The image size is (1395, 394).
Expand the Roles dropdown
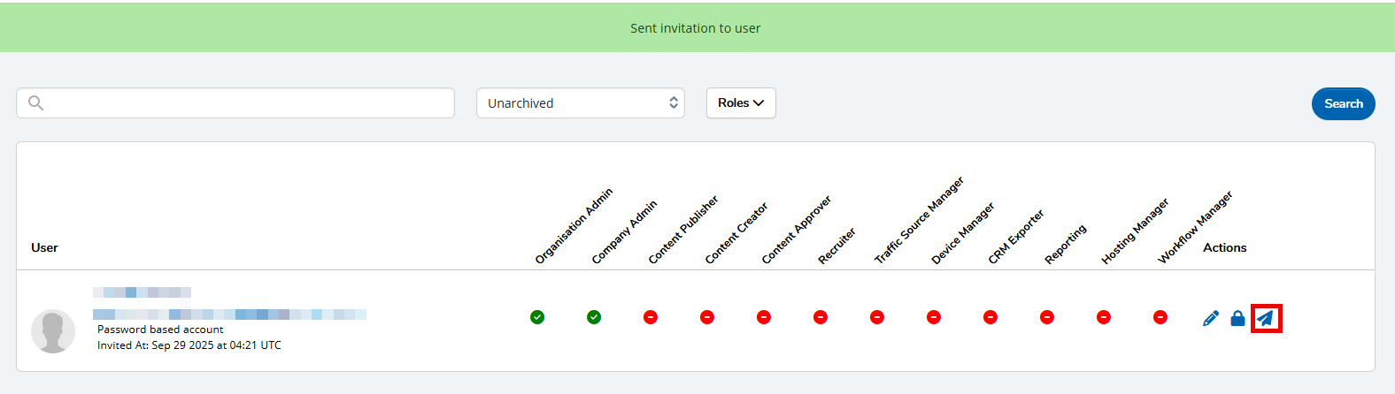(x=741, y=103)
